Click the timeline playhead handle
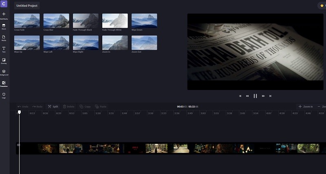This screenshot has height=174, width=326. [19, 112]
